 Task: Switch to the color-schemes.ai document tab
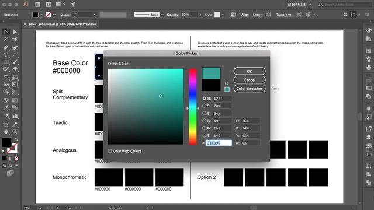63,24
